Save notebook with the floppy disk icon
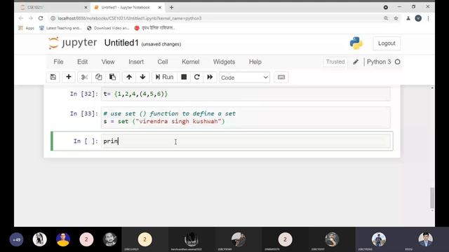The image size is (449, 252). point(53,77)
